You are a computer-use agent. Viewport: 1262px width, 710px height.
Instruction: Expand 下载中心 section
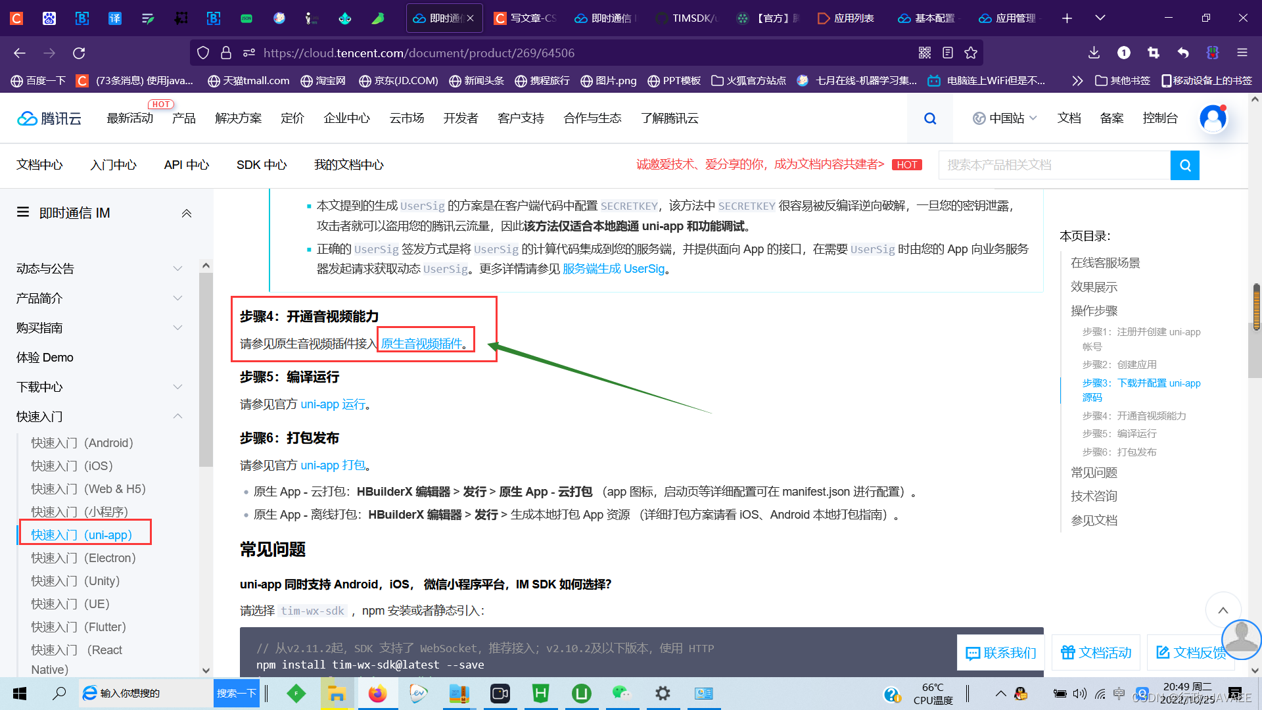(x=177, y=387)
